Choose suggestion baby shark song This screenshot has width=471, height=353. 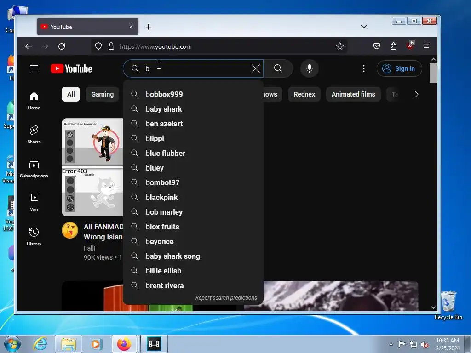coord(193,256)
